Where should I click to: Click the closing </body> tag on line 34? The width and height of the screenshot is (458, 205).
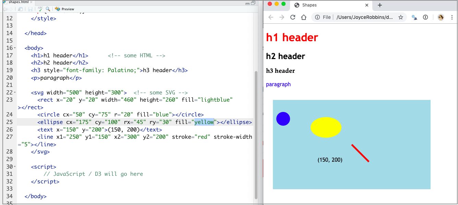(x=36, y=196)
